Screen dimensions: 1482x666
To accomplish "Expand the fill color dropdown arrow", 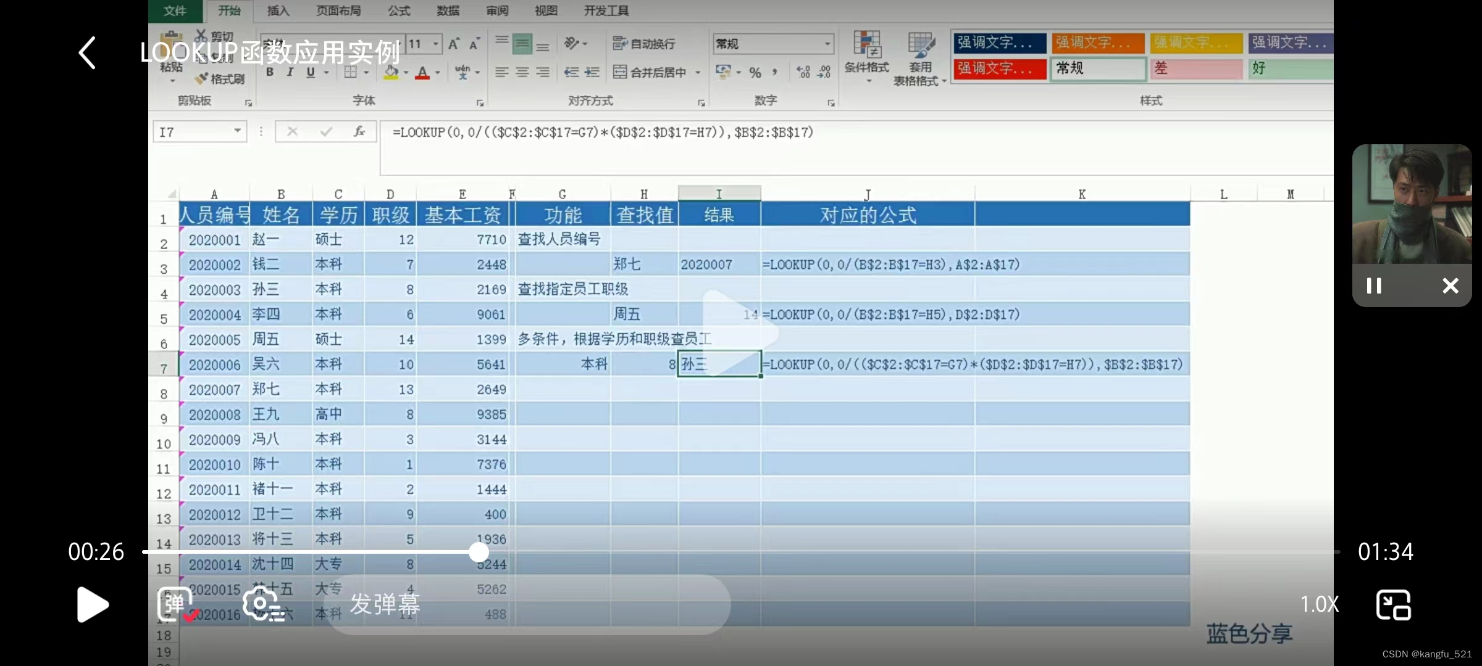I will point(406,73).
